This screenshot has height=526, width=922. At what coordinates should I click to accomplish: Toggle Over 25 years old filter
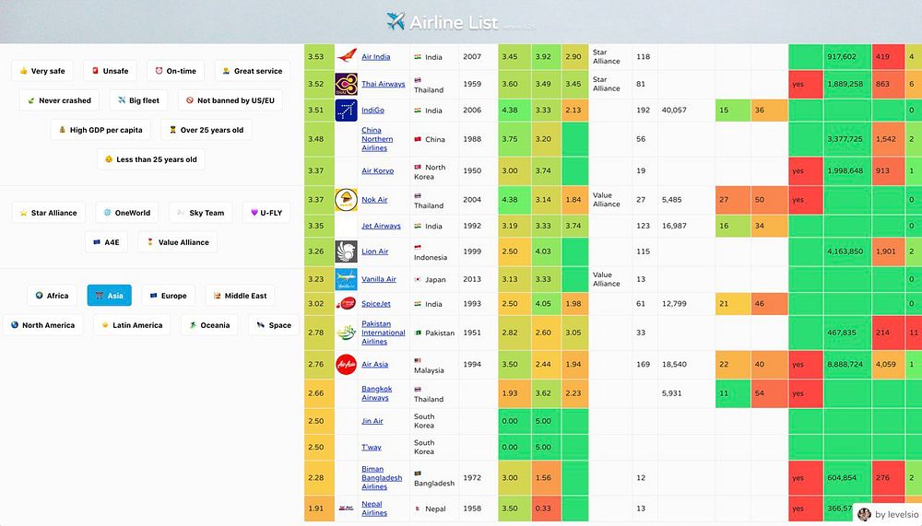(206, 129)
